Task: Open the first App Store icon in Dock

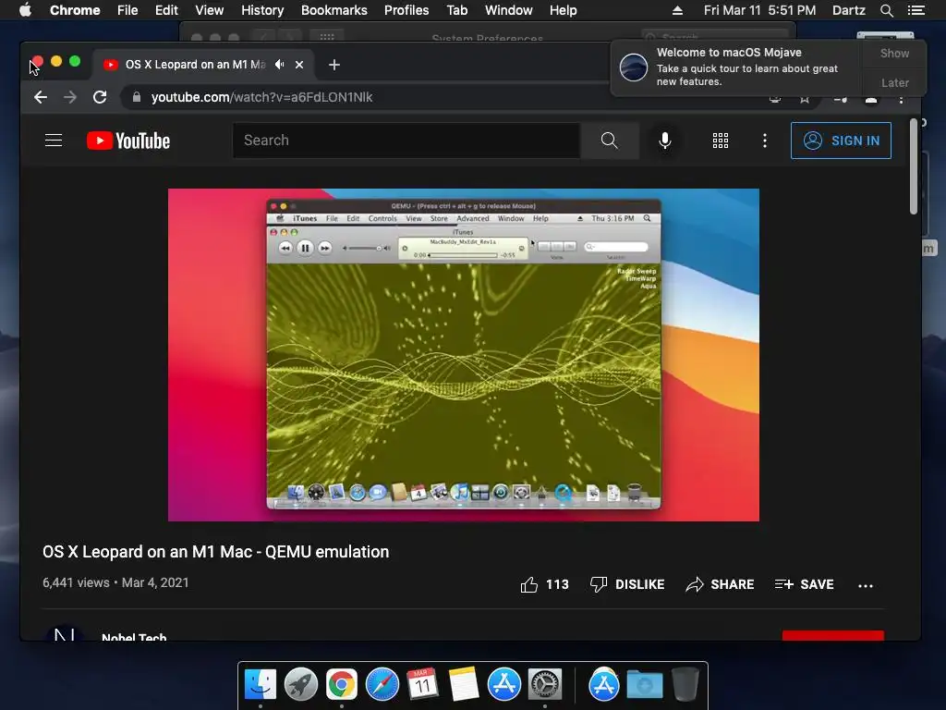Action: (503, 685)
